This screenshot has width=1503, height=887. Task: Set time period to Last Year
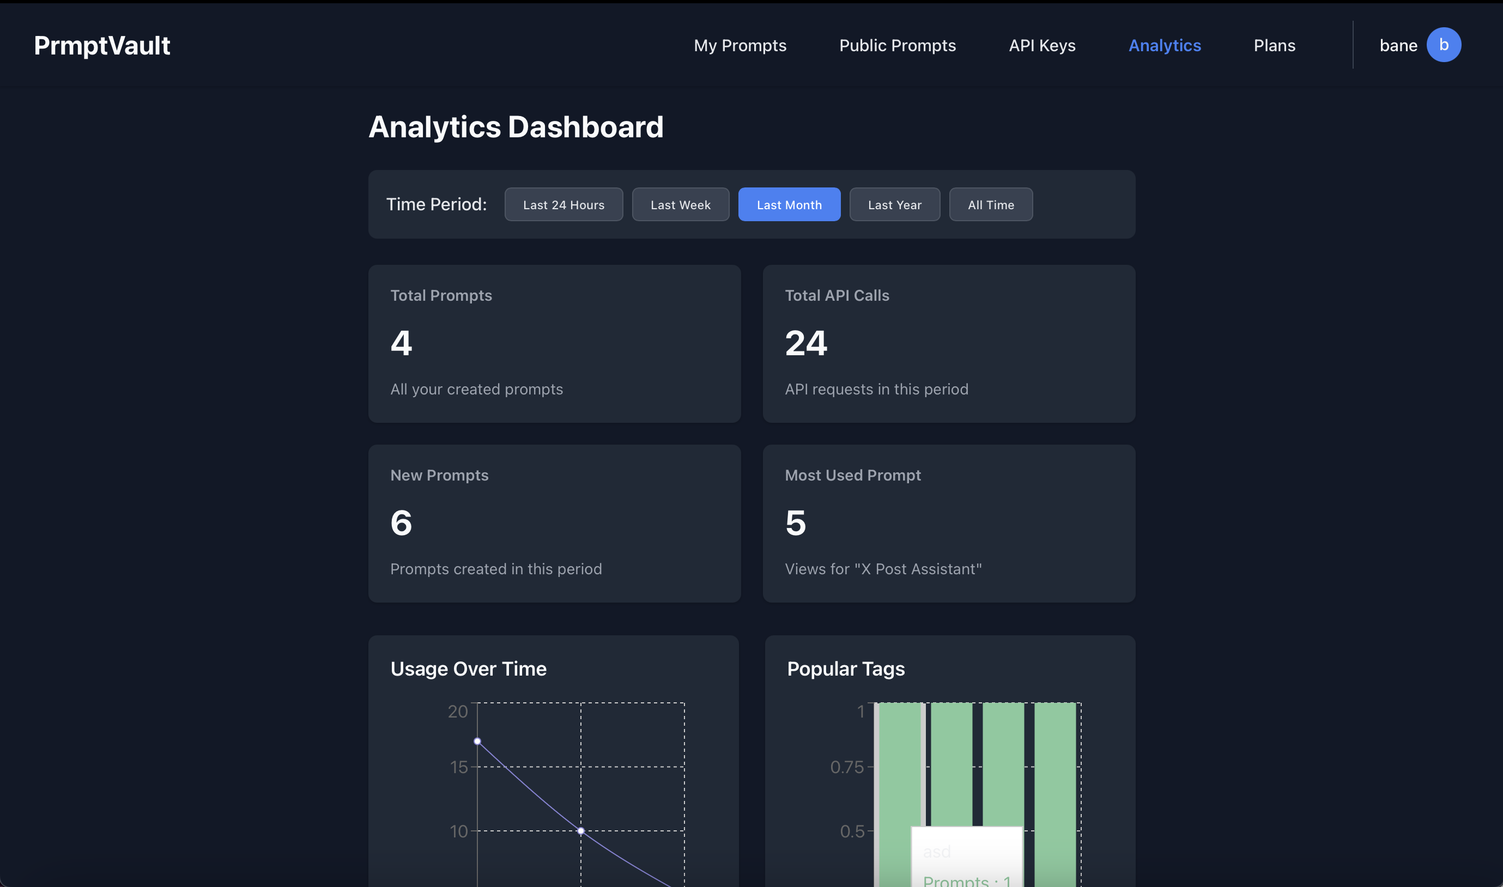tap(894, 204)
